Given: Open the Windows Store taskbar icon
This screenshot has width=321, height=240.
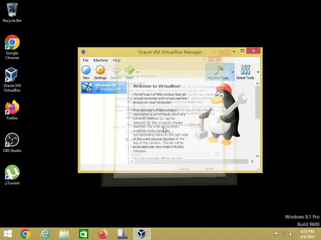Looking at the screenshot, I should click(x=83, y=234).
